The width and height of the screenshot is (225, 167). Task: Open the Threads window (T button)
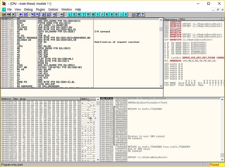pos(83,14)
